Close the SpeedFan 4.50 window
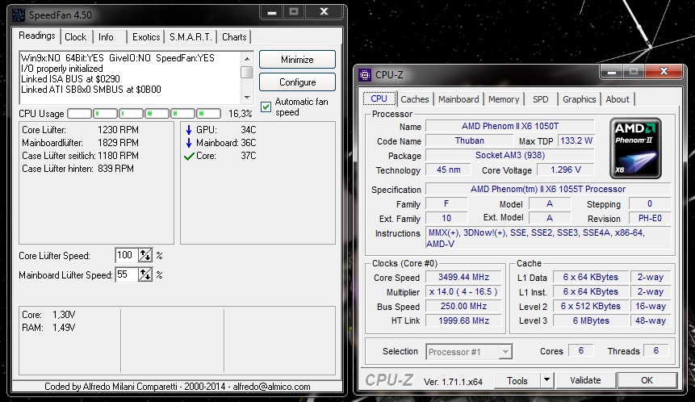 pos(324,11)
